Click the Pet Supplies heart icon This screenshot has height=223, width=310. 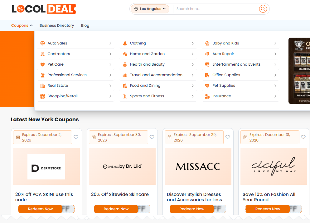[207, 86]
